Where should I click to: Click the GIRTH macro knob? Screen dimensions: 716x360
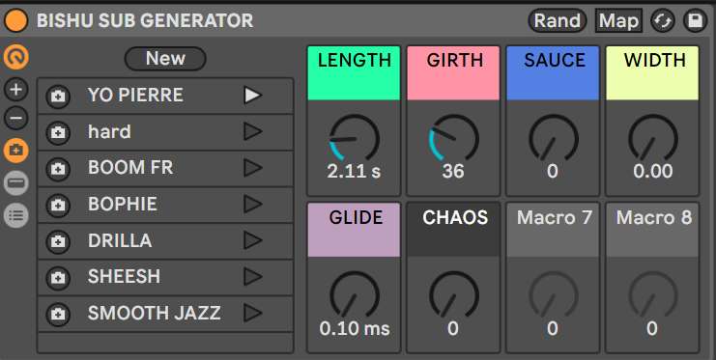click(454, 138)
